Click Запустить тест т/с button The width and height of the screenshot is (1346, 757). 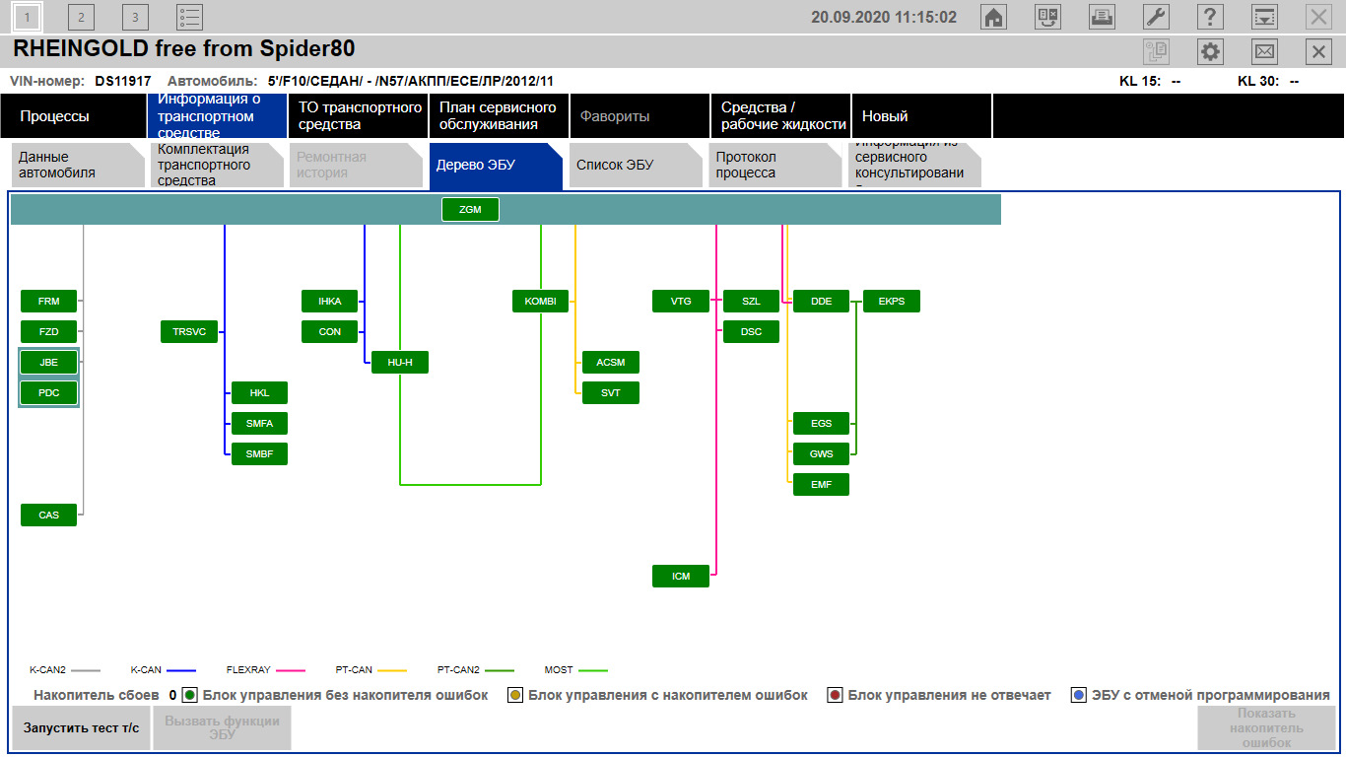81,728
